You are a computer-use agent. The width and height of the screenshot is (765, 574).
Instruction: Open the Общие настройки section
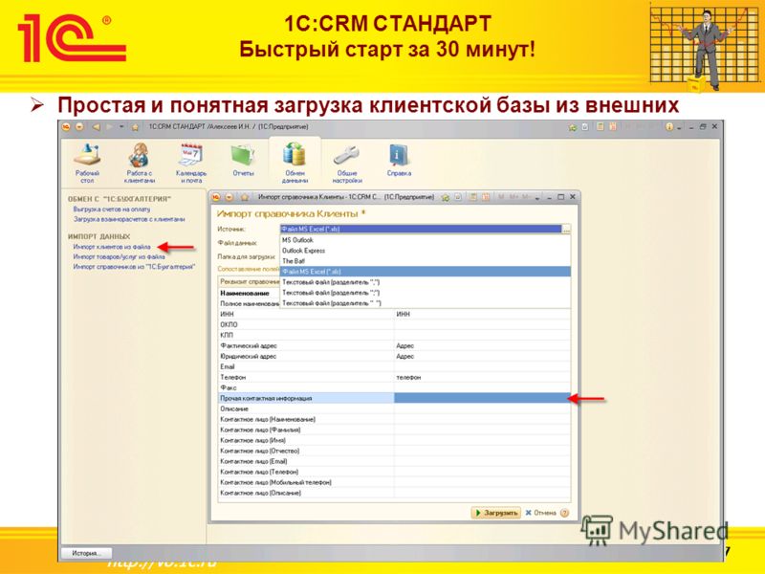[x=347, y=164]
